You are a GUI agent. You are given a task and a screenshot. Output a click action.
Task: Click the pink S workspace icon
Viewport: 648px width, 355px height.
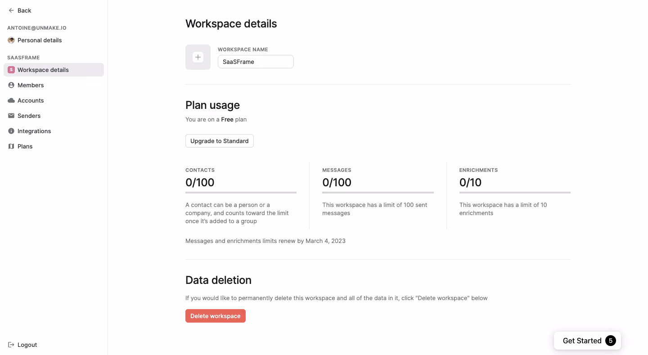tap(11, 70)
